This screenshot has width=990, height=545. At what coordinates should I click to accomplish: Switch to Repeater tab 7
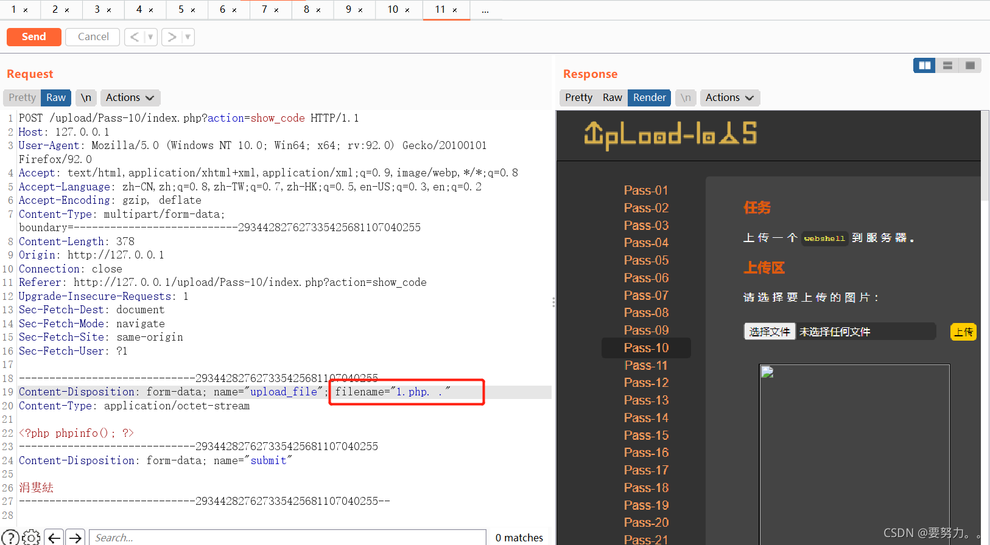[x=264, y=10]
